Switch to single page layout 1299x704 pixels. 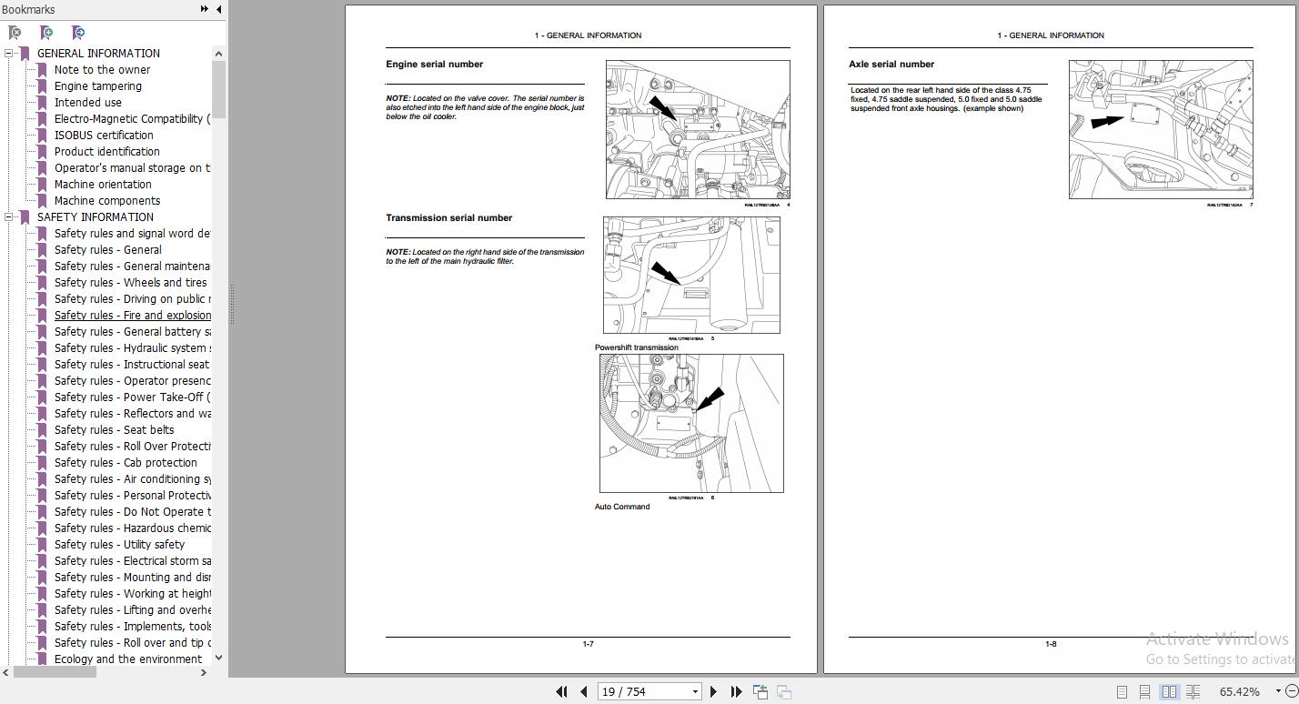click(1122, 692)
